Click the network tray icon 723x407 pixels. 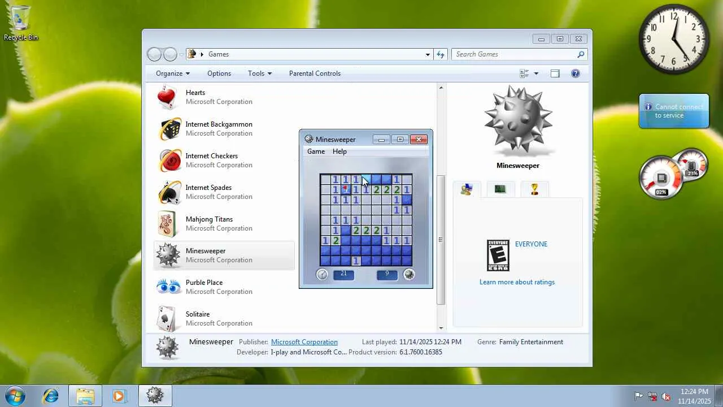652,396
